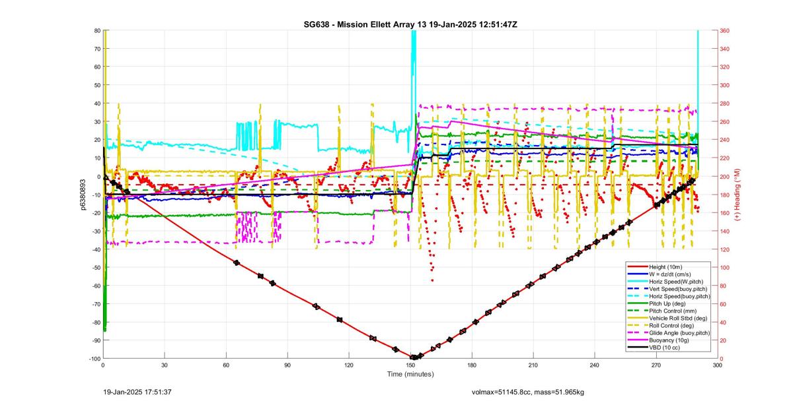Screen dimensions: 793x403
Task: Click the 270 tick on the time axis
Action: (x=656, y=364)
